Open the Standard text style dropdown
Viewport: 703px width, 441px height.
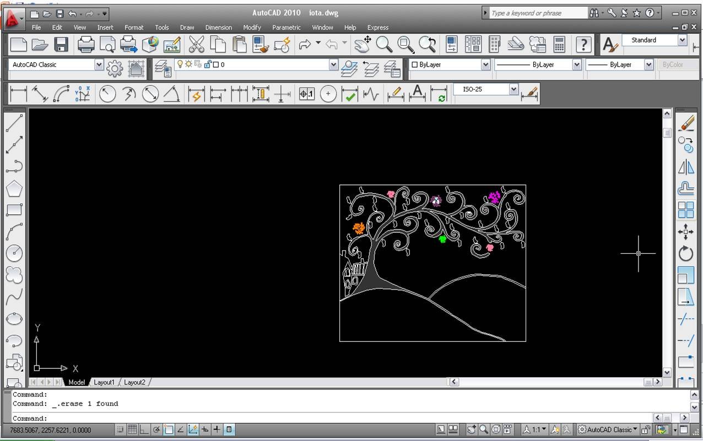[x=682, y=40]
